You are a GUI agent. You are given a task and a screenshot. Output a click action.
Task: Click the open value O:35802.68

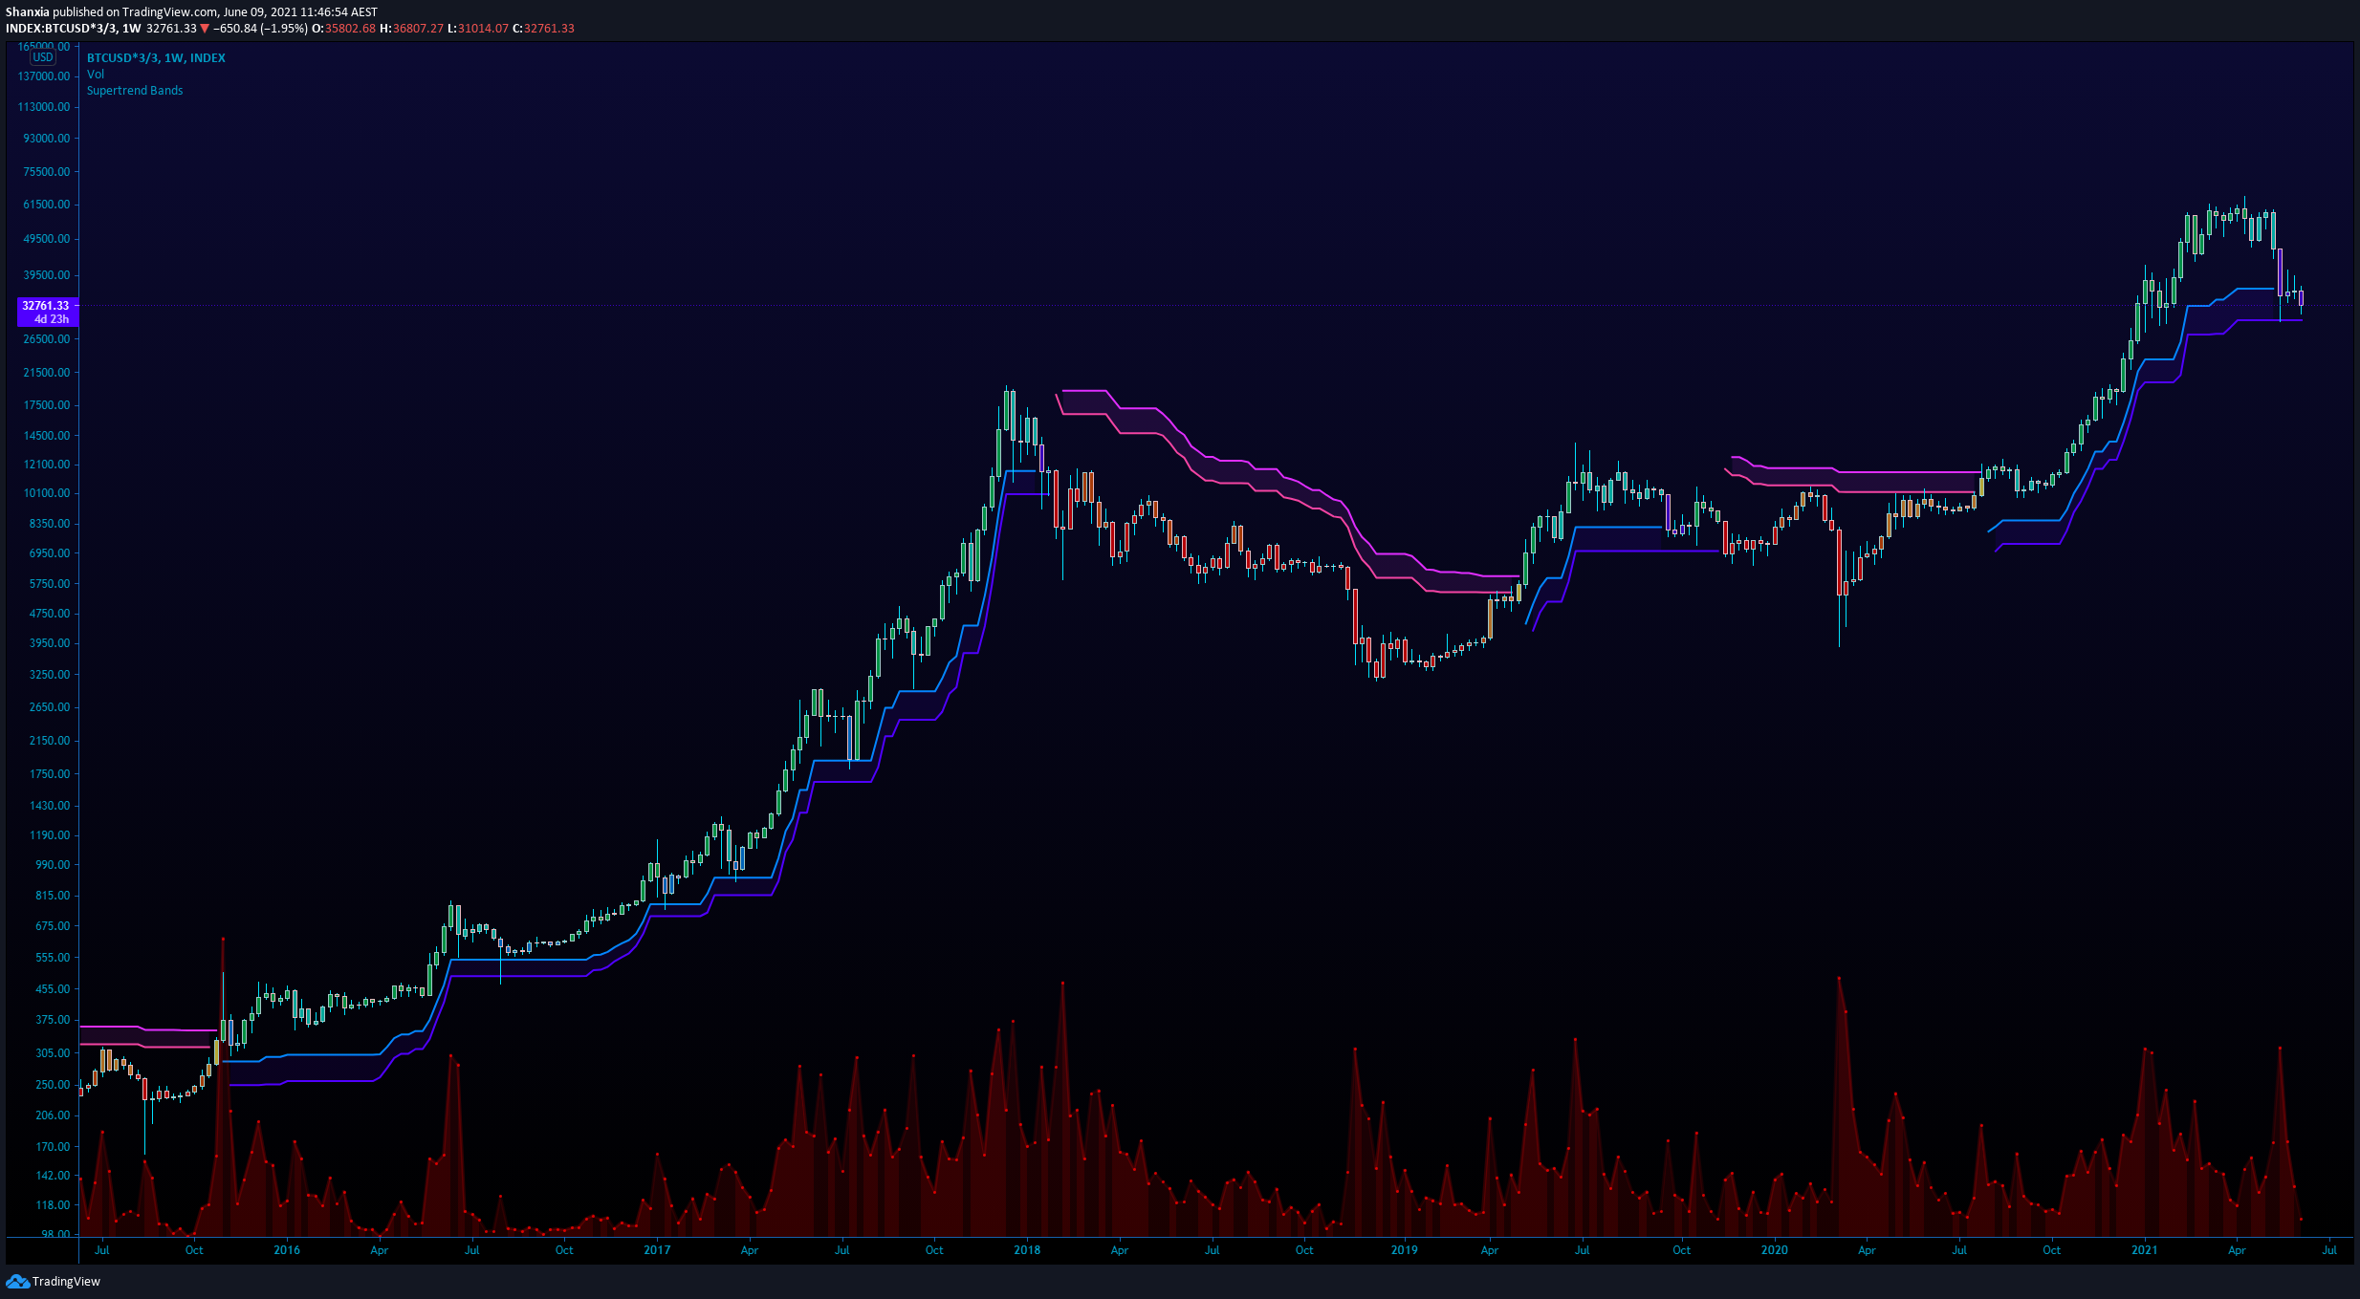[343, 29]
